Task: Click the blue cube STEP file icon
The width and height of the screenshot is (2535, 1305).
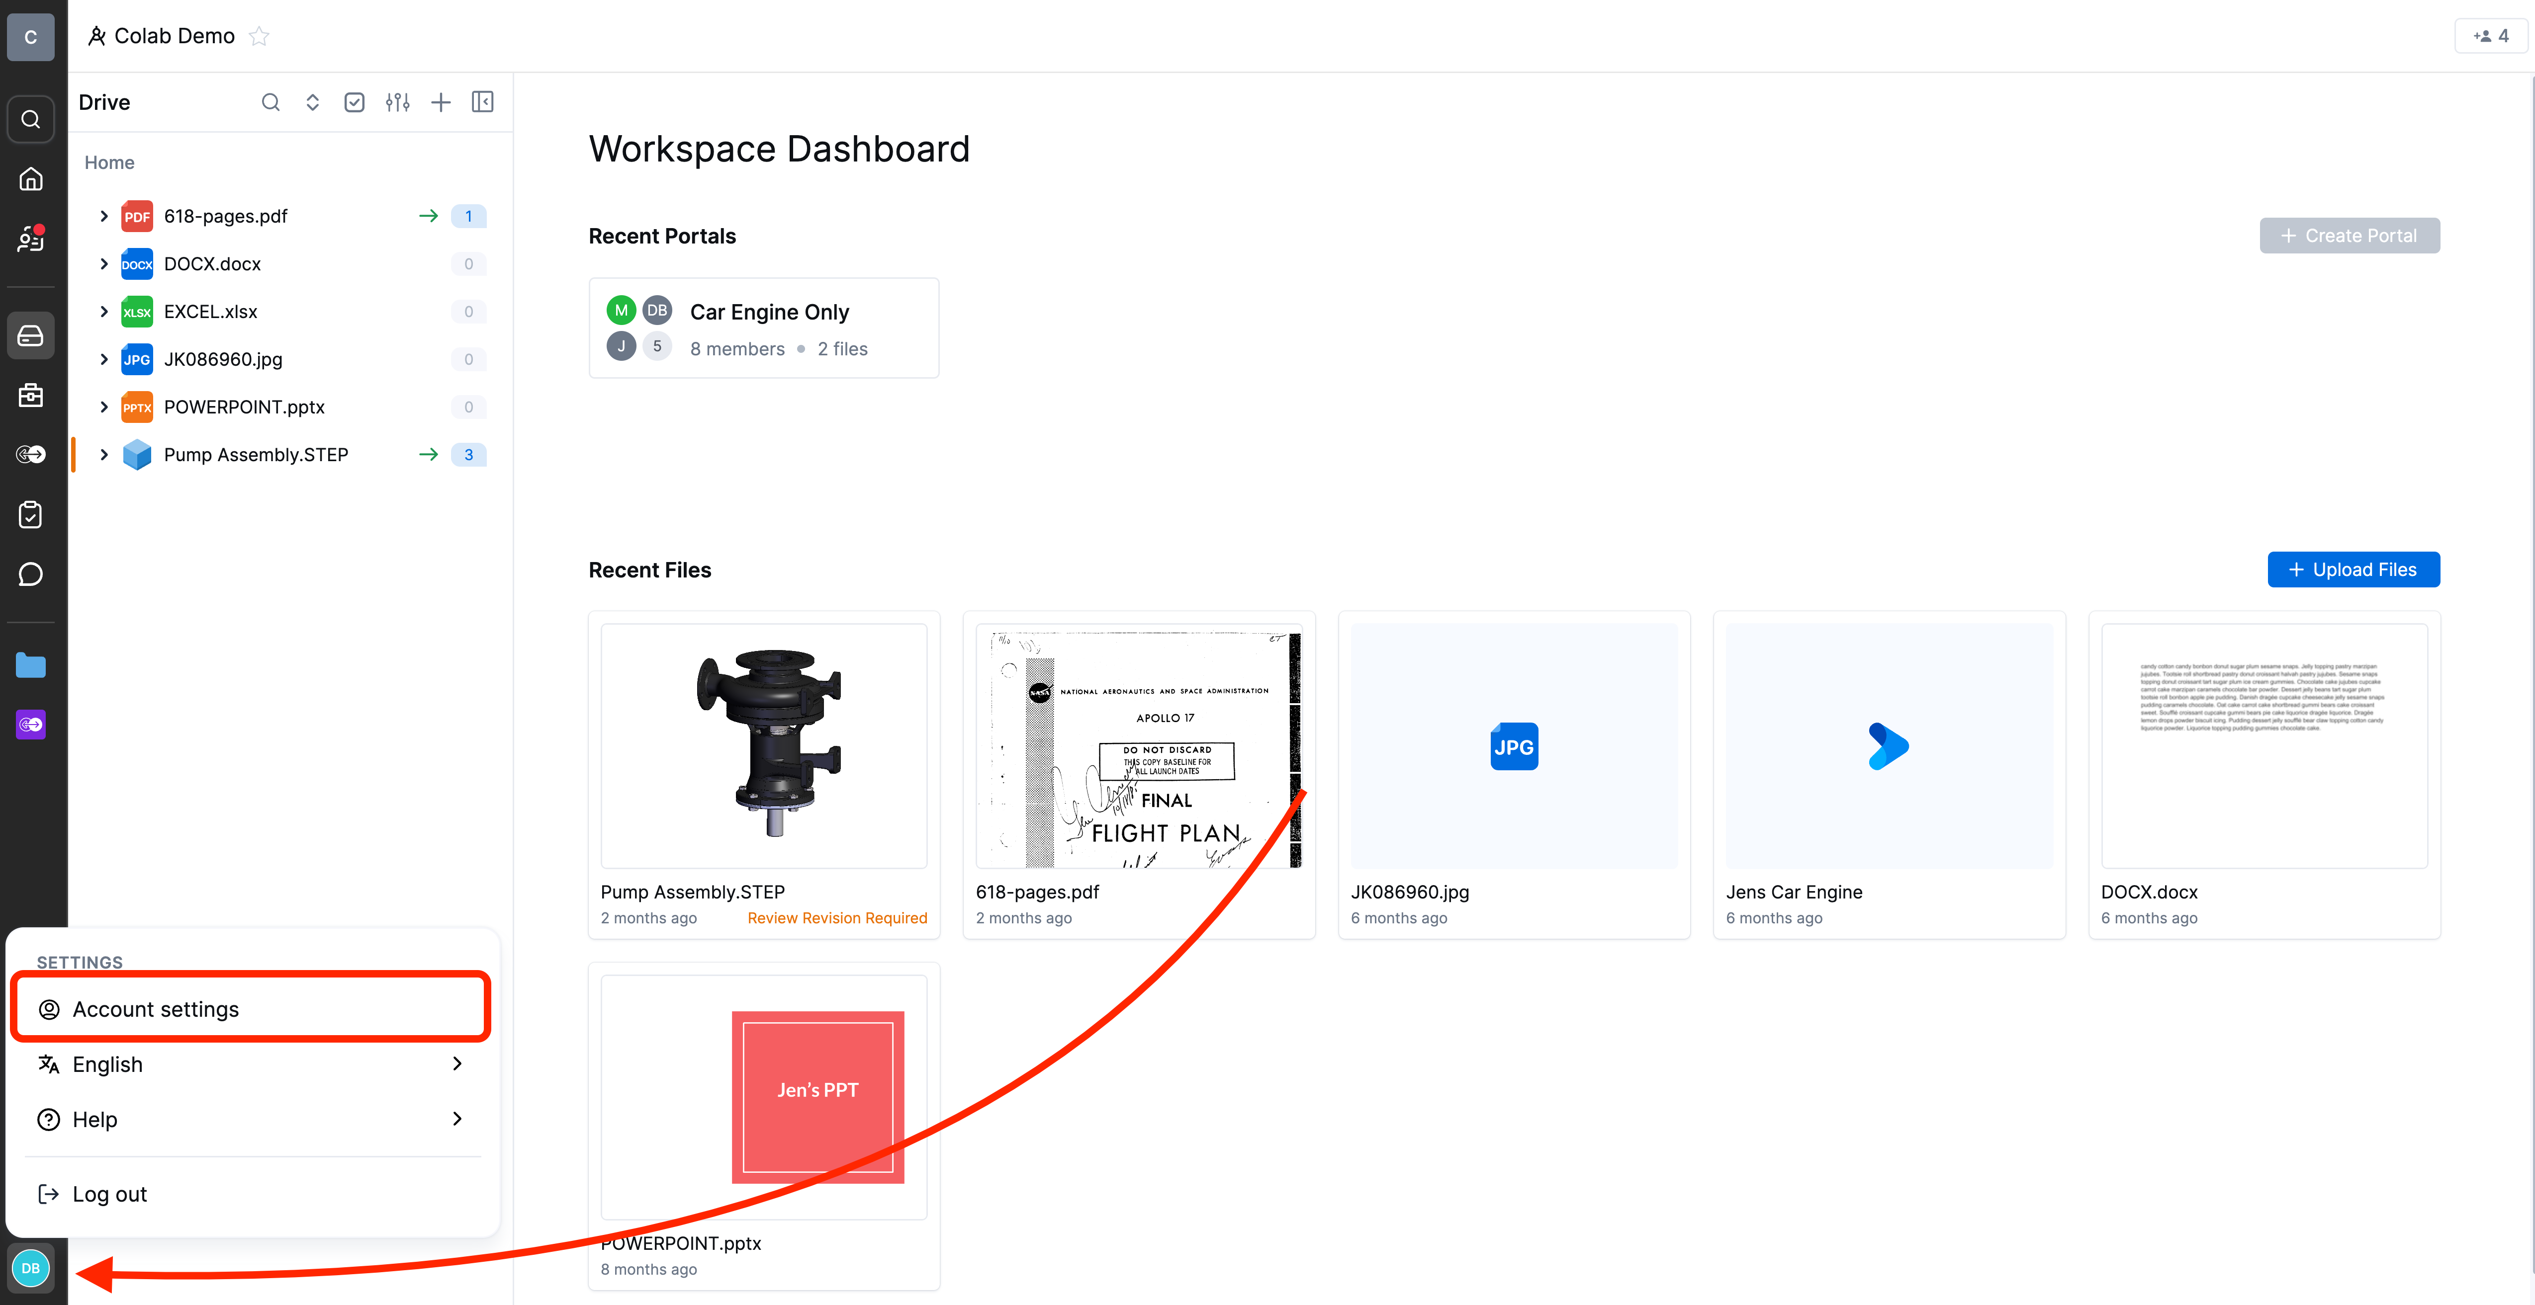Action: click(x=137, y=454)
